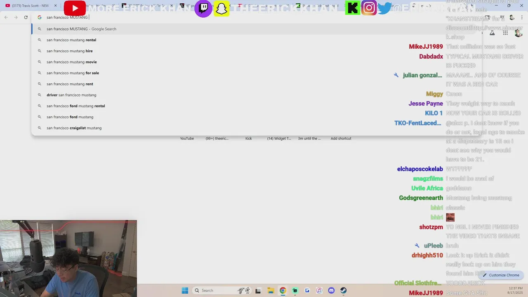
Task: Go back with the browser back arrow
Action: click(6, 17)
